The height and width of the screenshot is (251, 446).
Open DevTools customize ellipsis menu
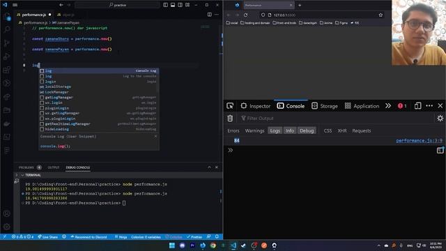429,106
